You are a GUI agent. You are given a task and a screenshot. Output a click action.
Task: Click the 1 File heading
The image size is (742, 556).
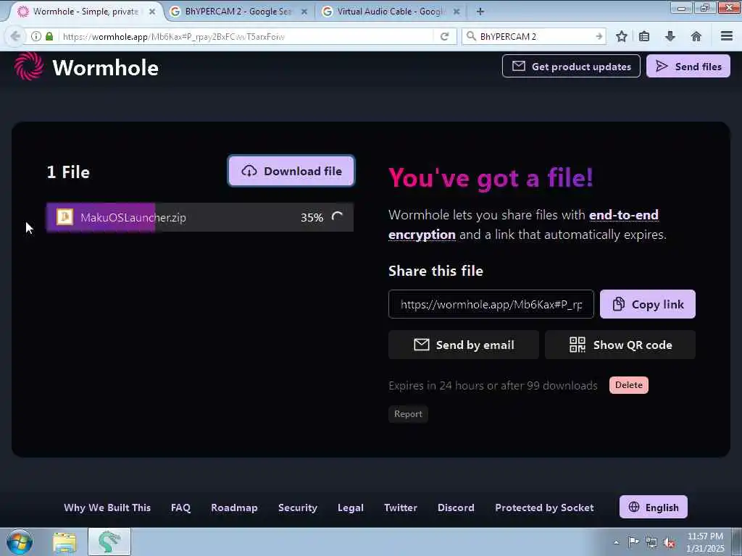coord(68,172)
